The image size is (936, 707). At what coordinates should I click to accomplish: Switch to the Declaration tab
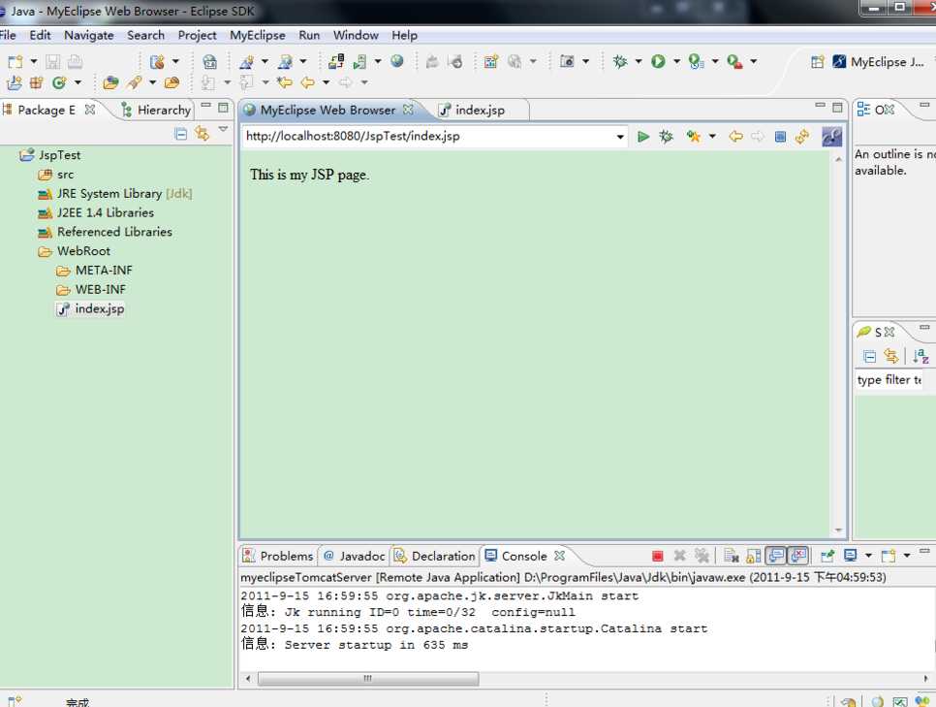435,557
